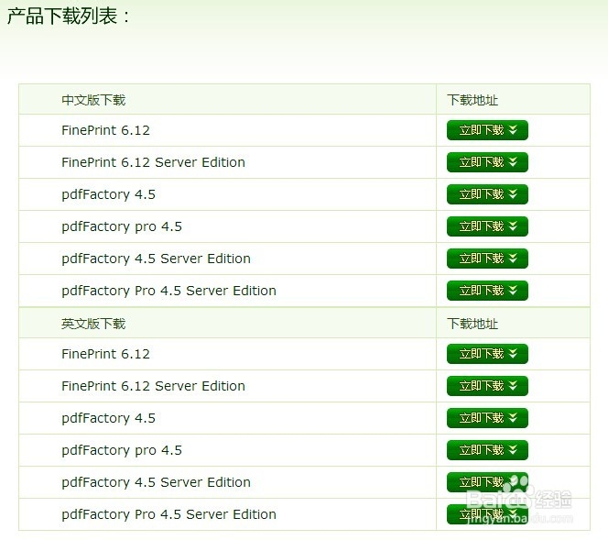Download English FinePrint 6.12 Server Edition
The height and width of the screenshot is (540, 608).
click(x=487, y=386)
